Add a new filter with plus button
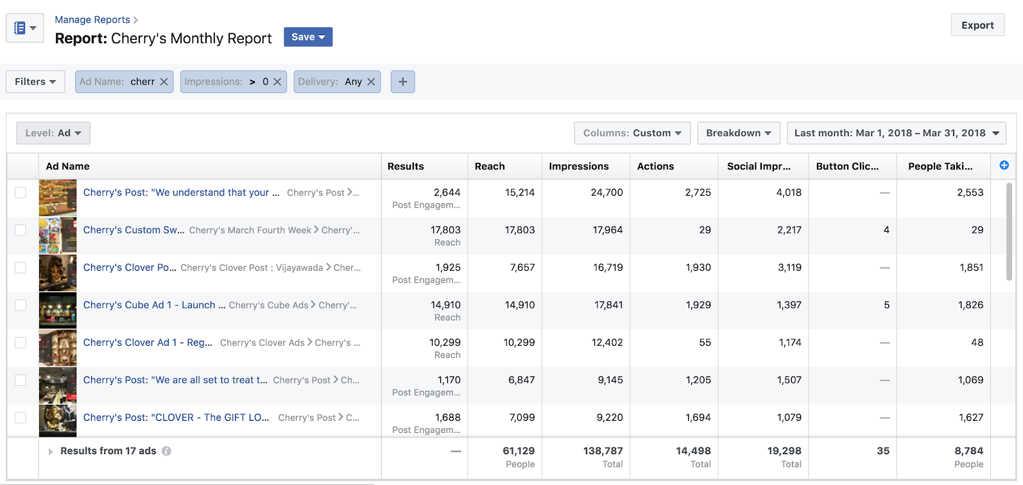Image resolution: width=1023 pixels, height=485 pixels. [x=402, y=82]
